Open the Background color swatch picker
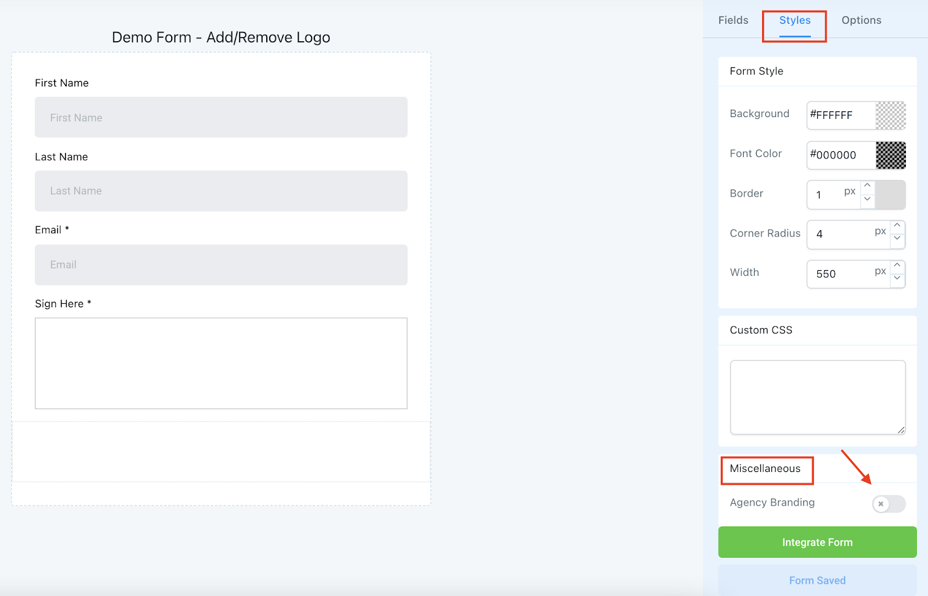 (x=891, y=115)
